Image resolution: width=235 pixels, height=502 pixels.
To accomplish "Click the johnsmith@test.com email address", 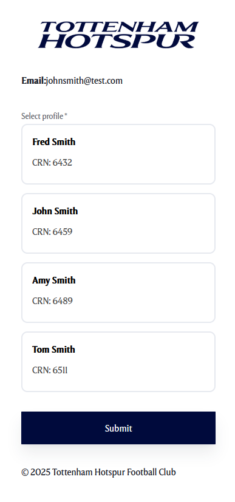I will (x=84, y=81).
